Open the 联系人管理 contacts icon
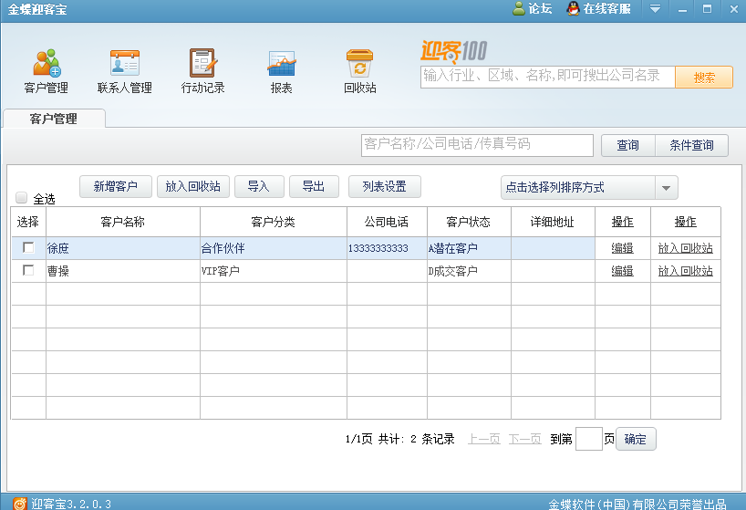The height and width of the screenshot is (510, 746). coord(125,70)
